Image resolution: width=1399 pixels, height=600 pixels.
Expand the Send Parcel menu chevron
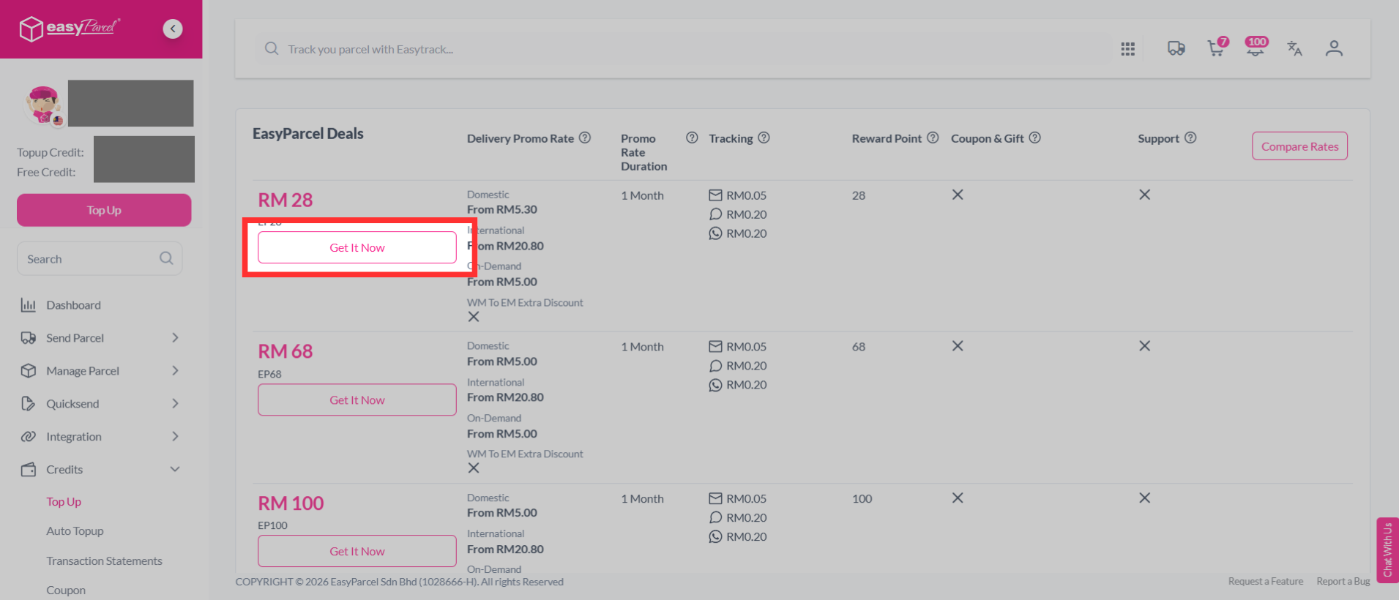tap(175, 337)
